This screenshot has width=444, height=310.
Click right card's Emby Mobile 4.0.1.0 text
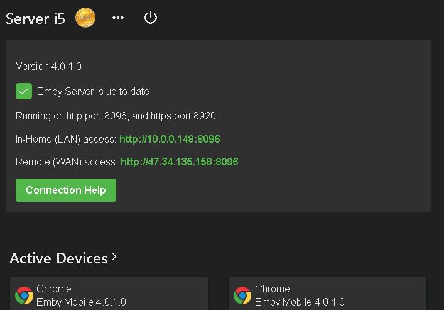300,302
